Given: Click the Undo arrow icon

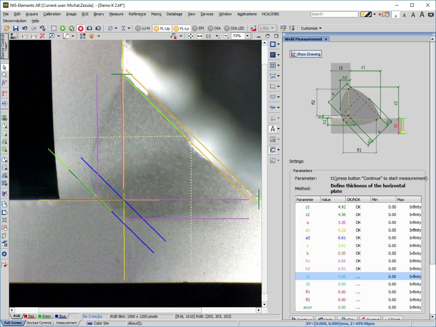Looking at the screenshot, I should (x=25, y=29).
